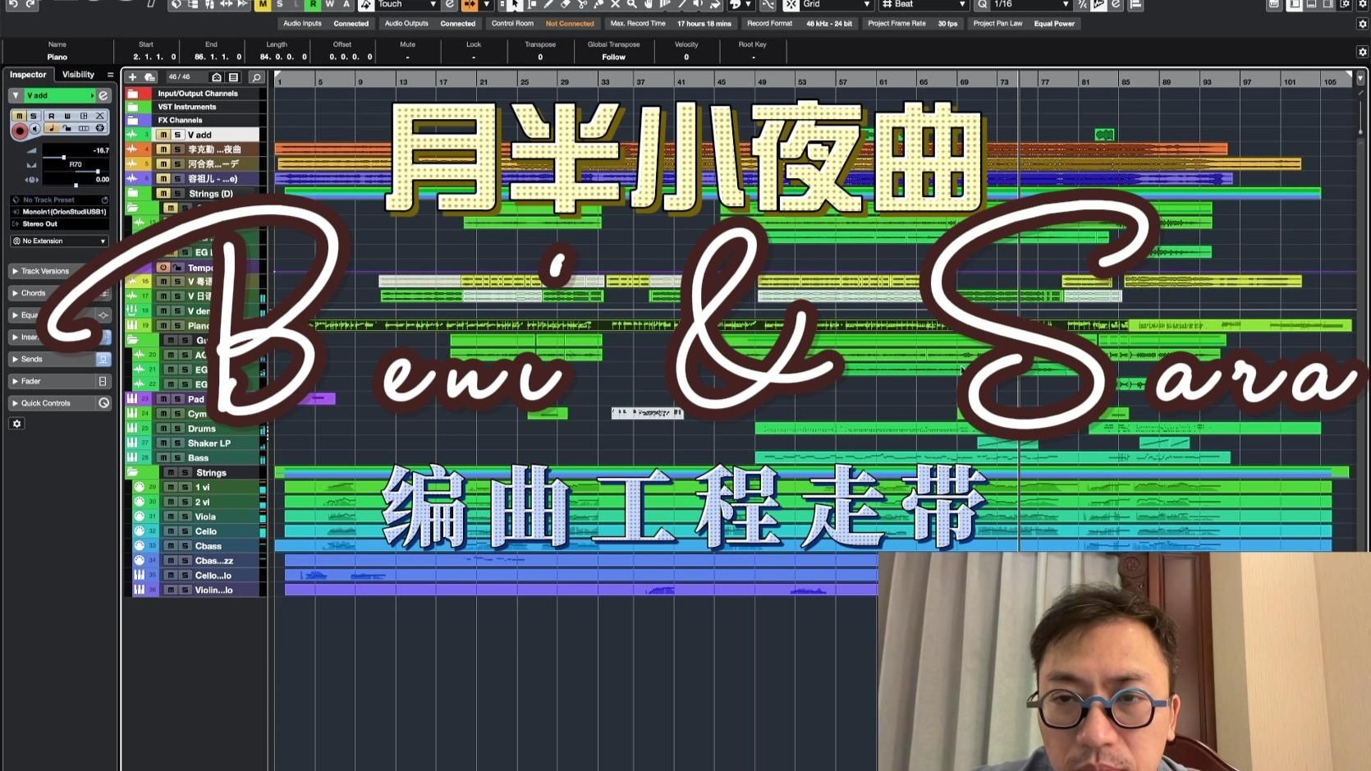Click the Add Track plus icon
Viewport: 1371px width, 771px height.
tap(133, 76)
